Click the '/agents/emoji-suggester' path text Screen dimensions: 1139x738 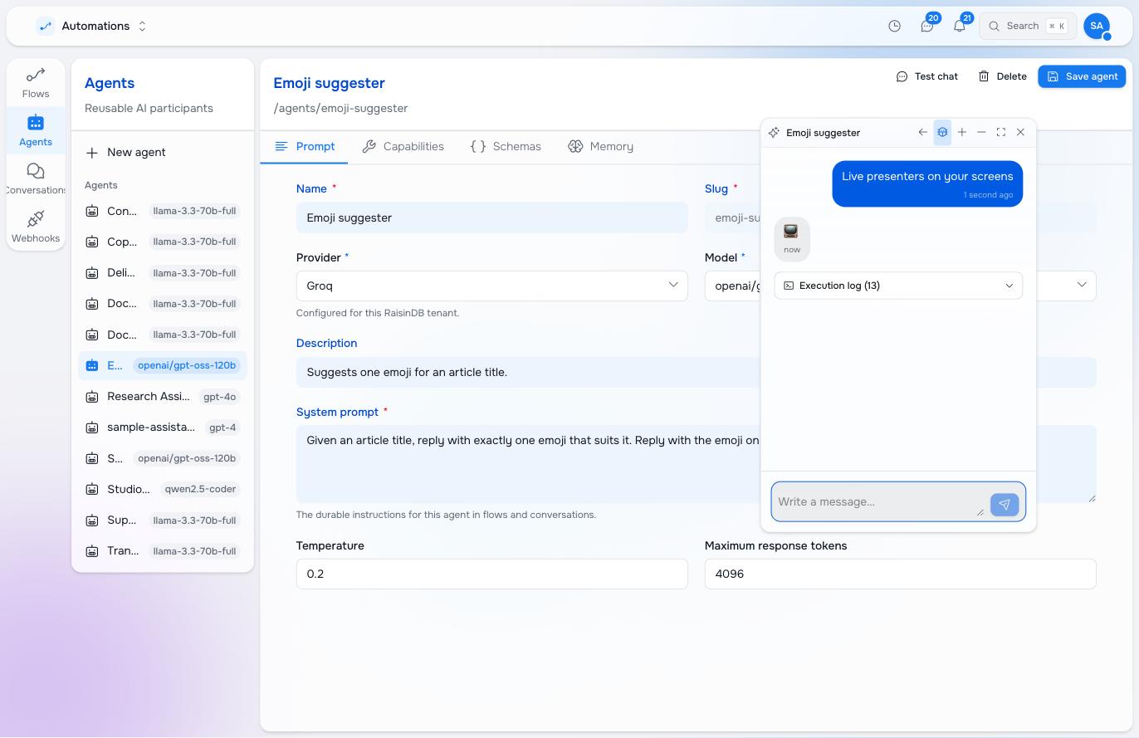(x=340, y=108)
